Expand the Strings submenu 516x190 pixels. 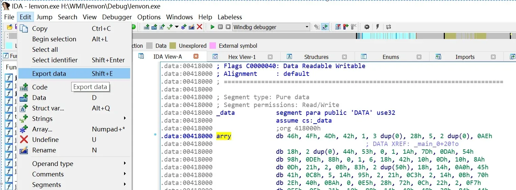point(74,119)
